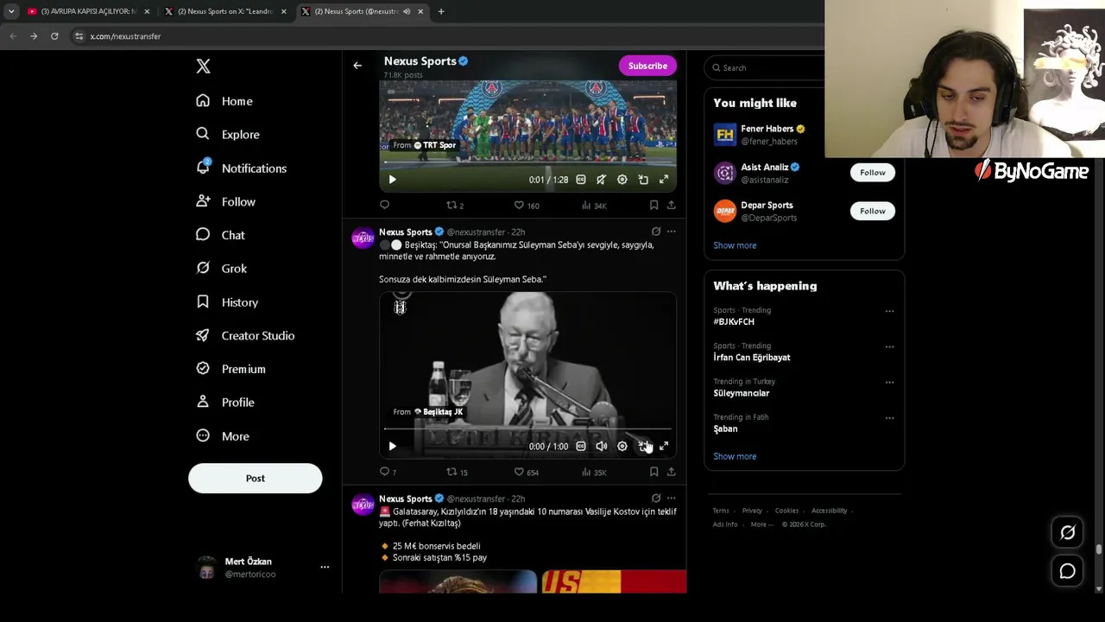
Task: Open a new browser tab
Action: (x=441, y=11)
